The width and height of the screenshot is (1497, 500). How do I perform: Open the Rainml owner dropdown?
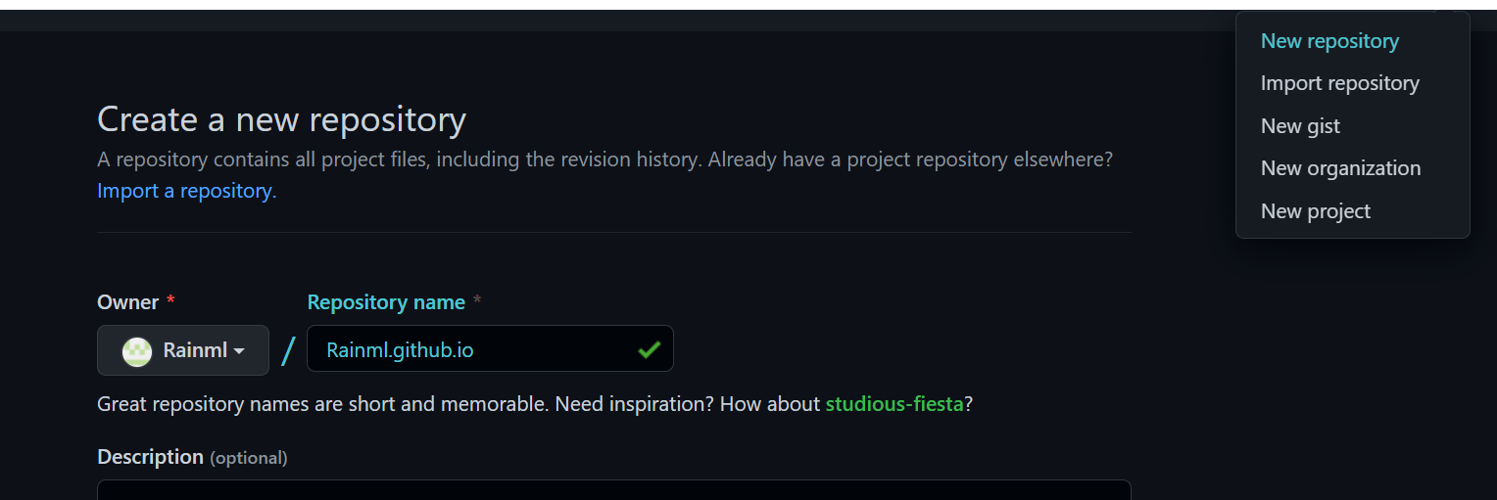(183, 350)
